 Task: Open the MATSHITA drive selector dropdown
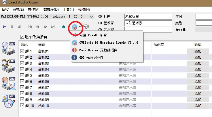tap(47, 17)
